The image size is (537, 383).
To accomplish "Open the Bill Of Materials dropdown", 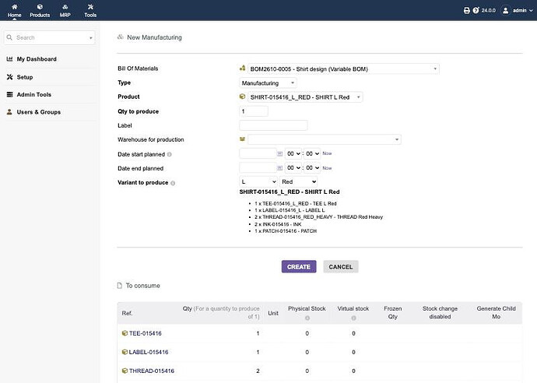I will point(343,69).
